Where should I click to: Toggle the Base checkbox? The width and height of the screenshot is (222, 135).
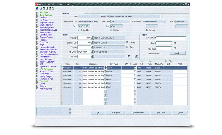(127, 47)
